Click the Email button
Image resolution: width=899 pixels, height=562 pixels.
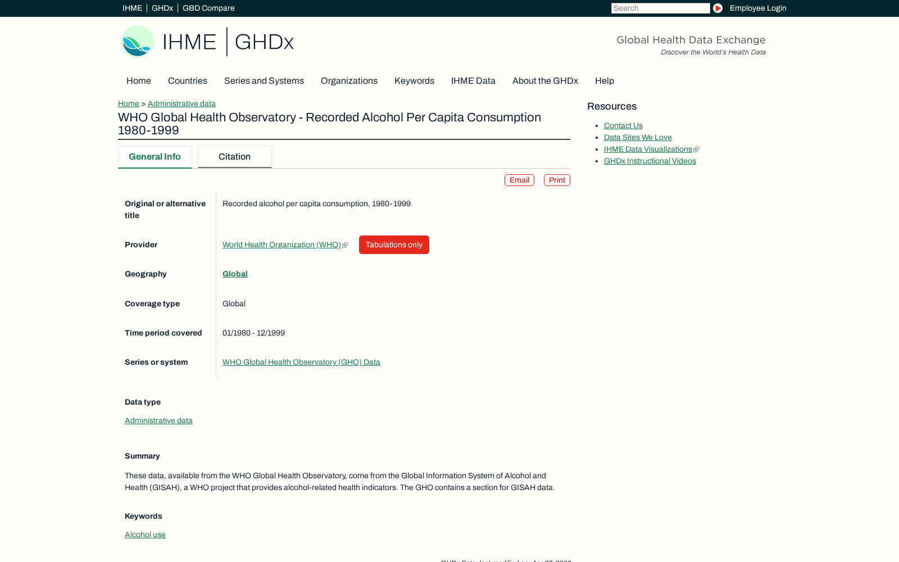pyautogui.click(x=519, y=180)
